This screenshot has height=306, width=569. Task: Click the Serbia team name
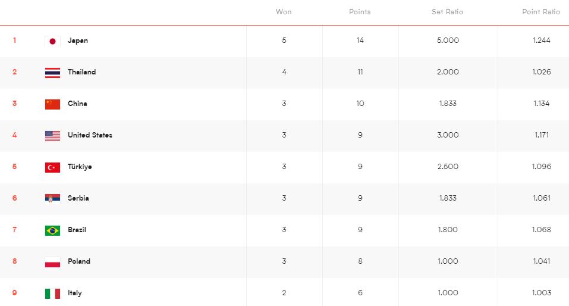(78, 198)
